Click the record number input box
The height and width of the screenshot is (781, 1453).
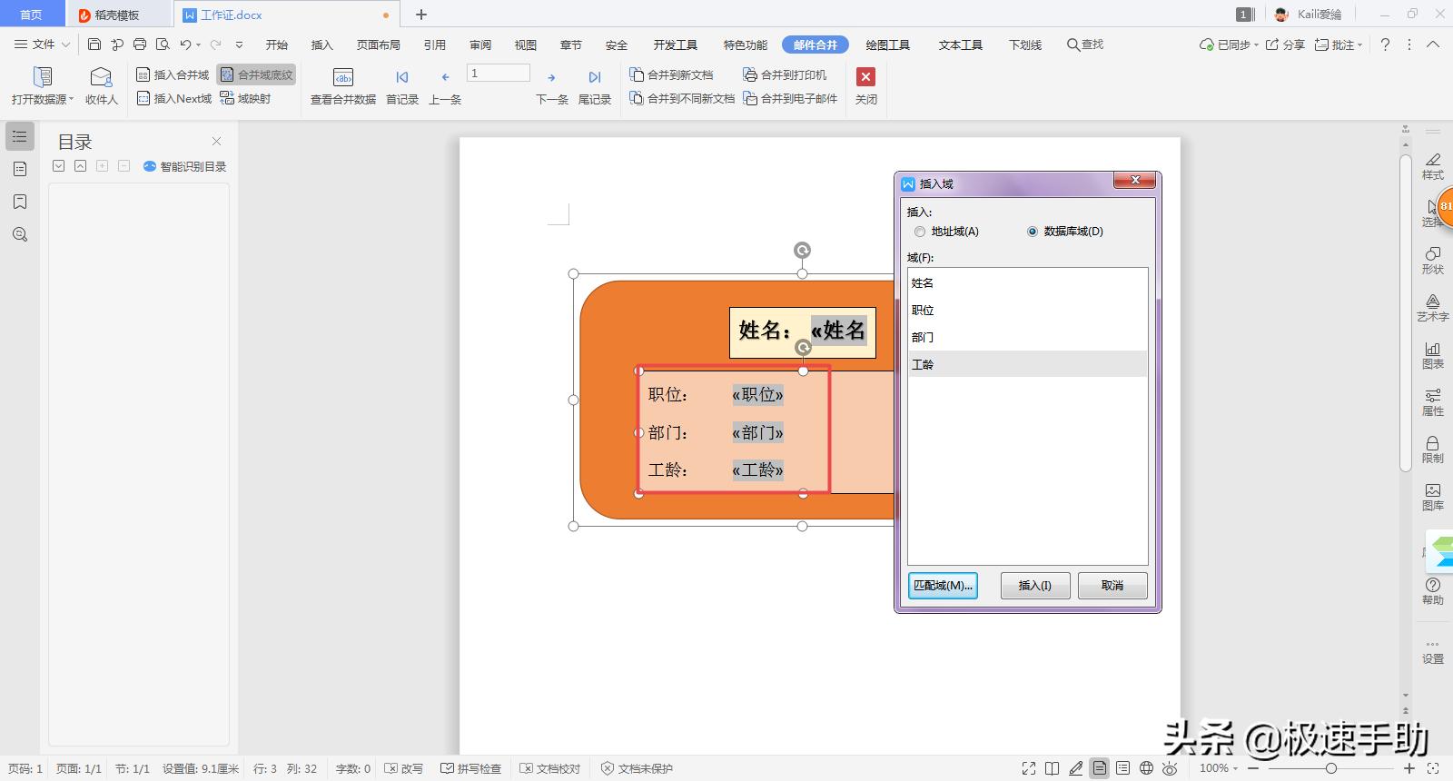point(498,73)
